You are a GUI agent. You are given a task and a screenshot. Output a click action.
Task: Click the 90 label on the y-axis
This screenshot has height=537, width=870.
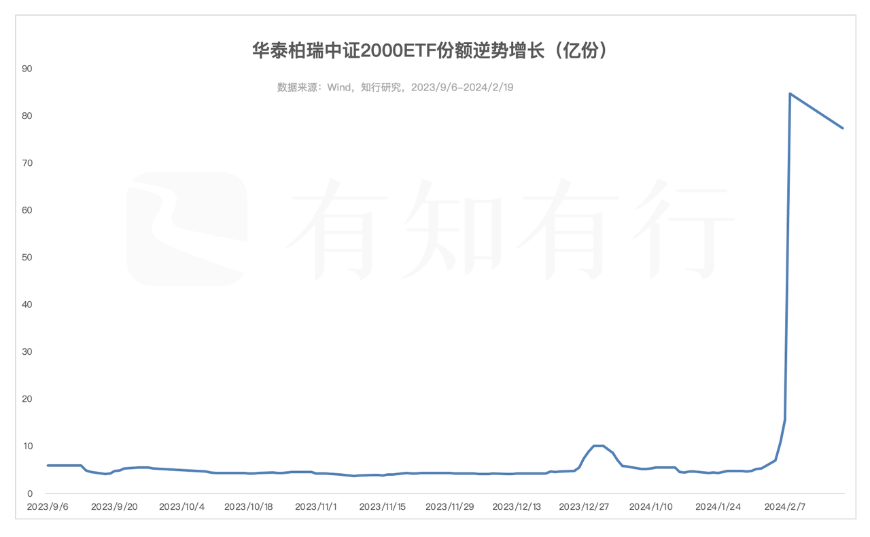(28, 69)
